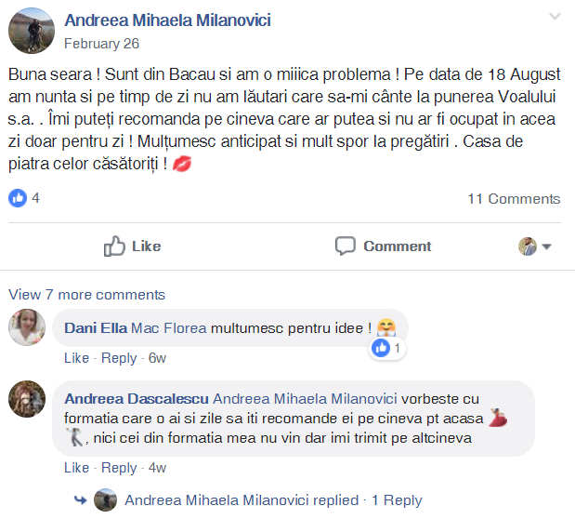
Task: Click the reply arrow icon beside the replied notice
Action: [81, 500]
